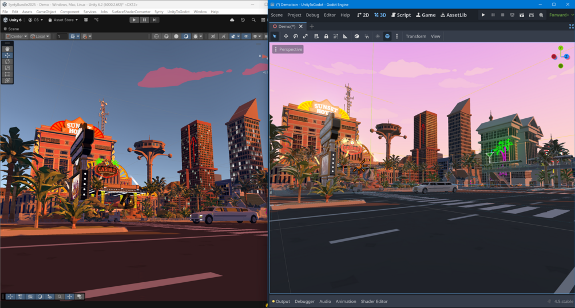Open the CS account dropdown in Unity
The image size is (575, 308).
click(x=35, y=20)
